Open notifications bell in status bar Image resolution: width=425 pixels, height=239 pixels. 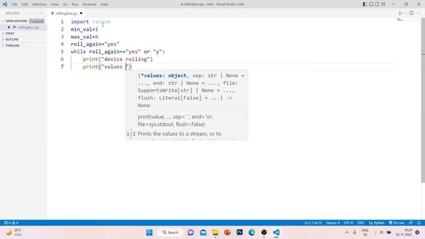tap(419, 223)
